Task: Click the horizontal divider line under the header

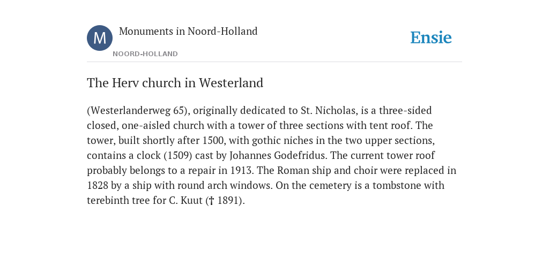Action: 274,62
